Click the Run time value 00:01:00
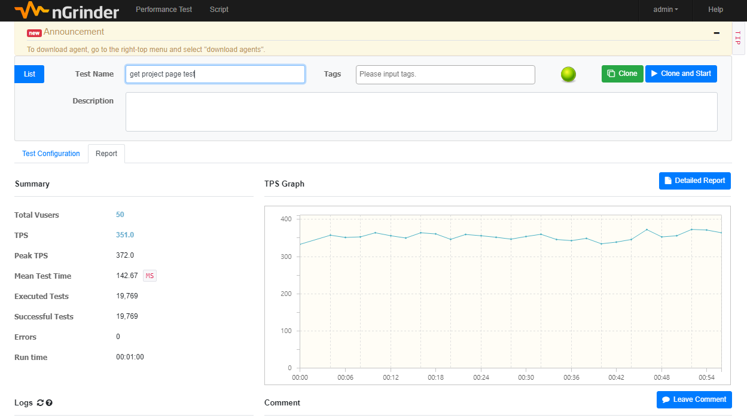The width and height of the screenshot is (747, 418). [130, 357]
